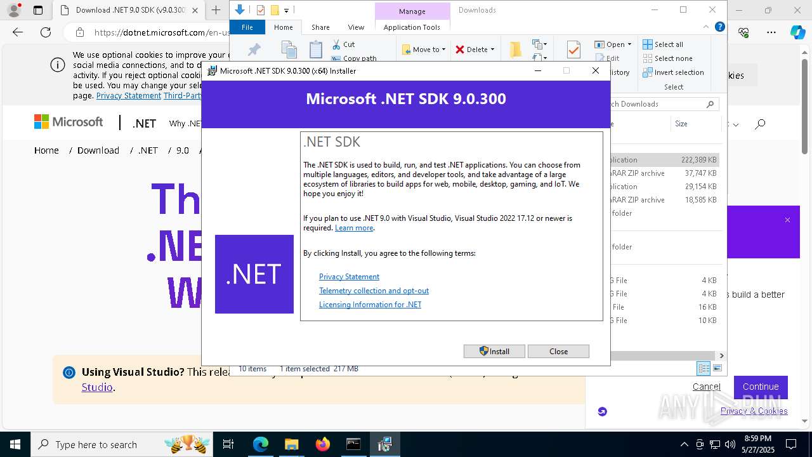Click Select none in Explorer ribbon

[667, 58]
